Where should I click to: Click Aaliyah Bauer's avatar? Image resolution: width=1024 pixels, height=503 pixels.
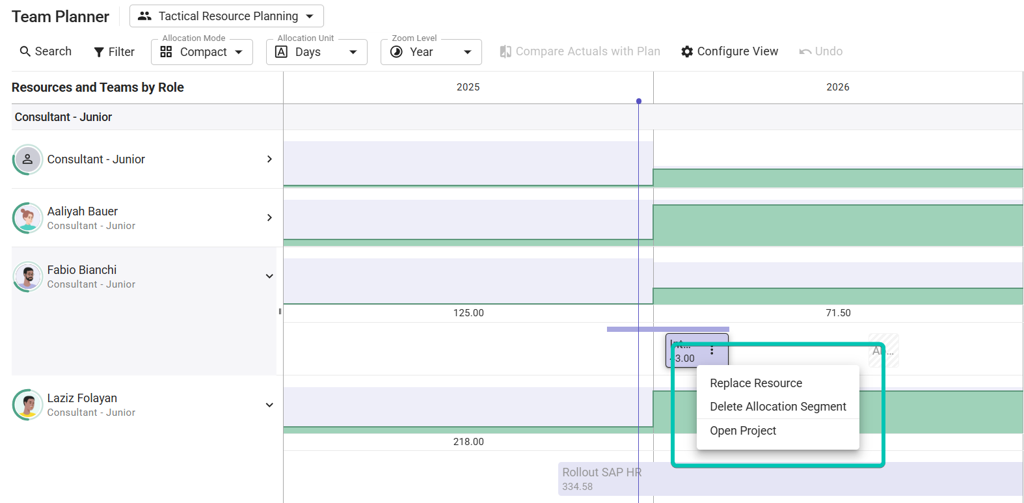(x=27, y=218)
